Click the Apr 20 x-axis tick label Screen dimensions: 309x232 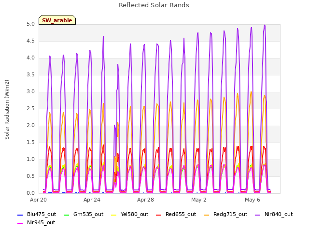[x=38, y=200]
